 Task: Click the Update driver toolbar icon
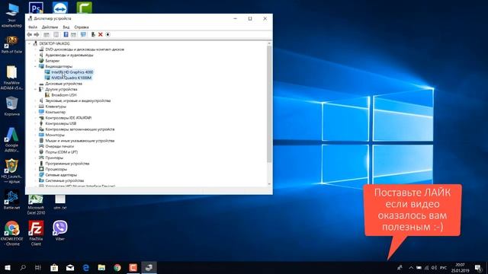pos(93,34)
